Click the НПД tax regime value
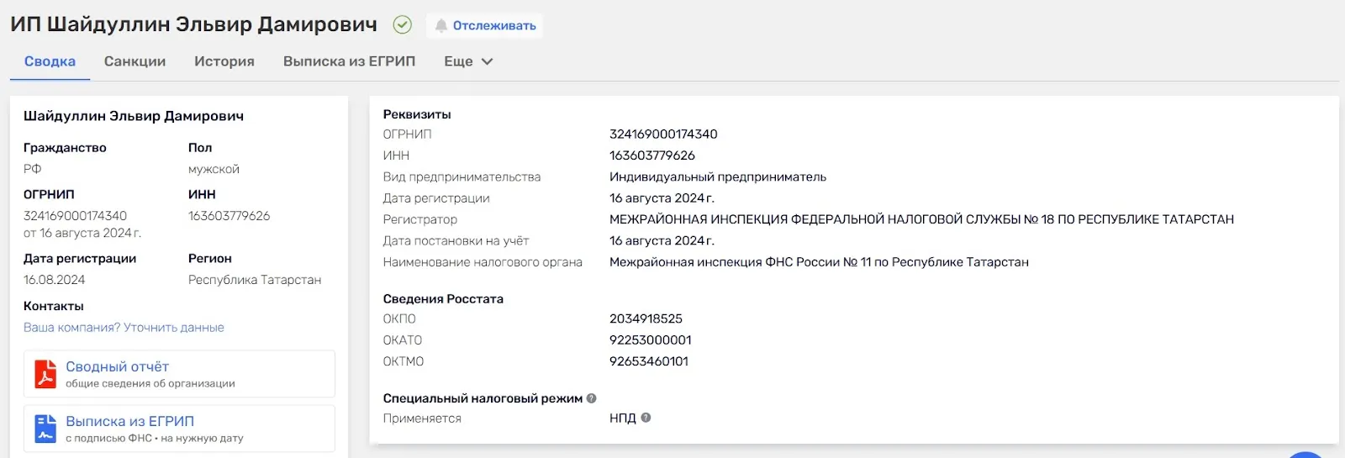1345x458 pixels. point(623,419)
